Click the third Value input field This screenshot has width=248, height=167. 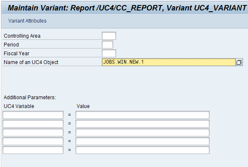pos(142,132)
